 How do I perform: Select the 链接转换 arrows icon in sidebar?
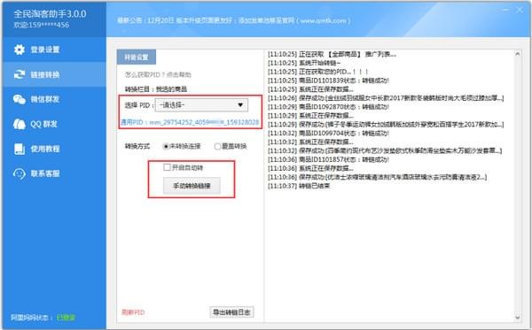[x=20, y=74]
